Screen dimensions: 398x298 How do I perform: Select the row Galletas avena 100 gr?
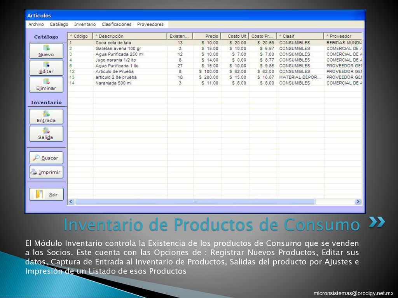(215, 49)
